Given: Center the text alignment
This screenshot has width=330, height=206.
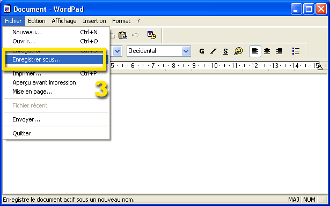Looking at the screenshot, I should click(x=267, y=51).
